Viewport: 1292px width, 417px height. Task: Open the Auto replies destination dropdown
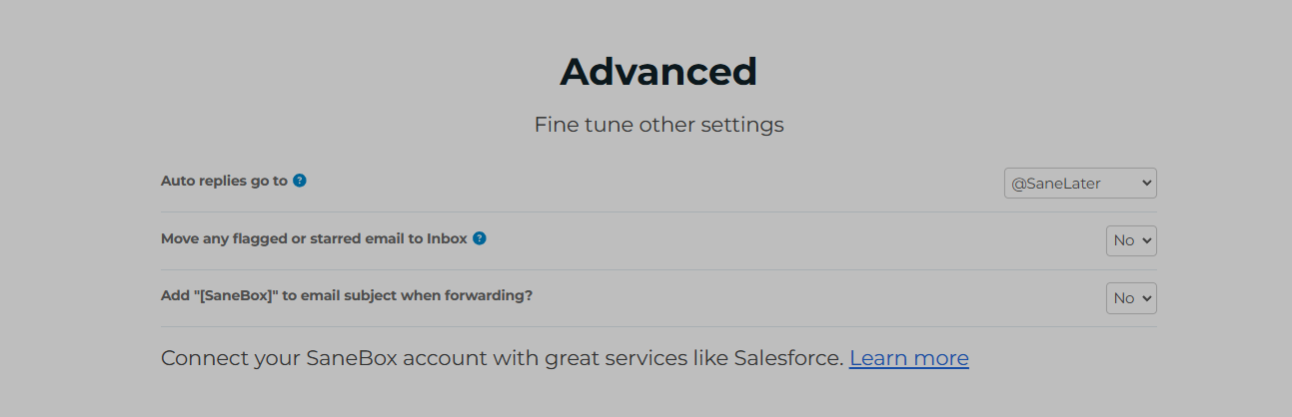(1079, 184)
